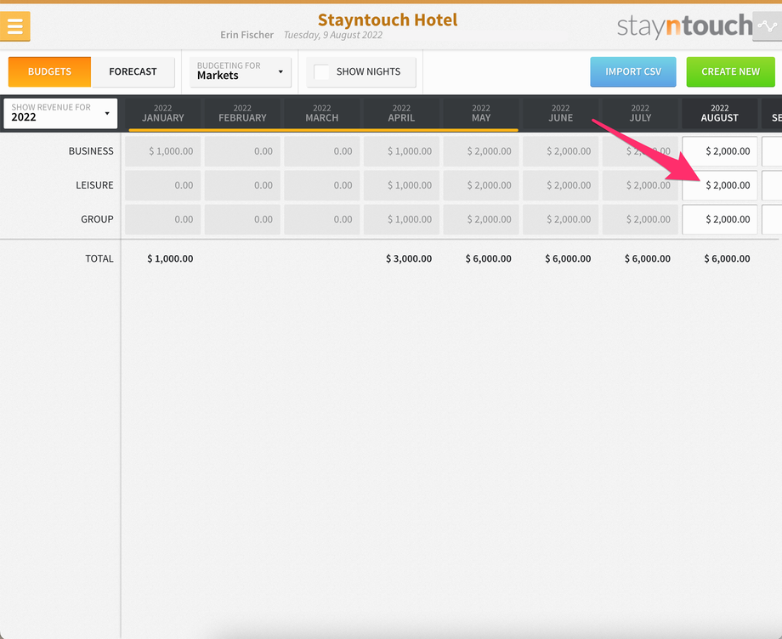The height and width of the screenshot is (639, 782).
Task: Select the 2022 February column header
Action: (242, 113)
